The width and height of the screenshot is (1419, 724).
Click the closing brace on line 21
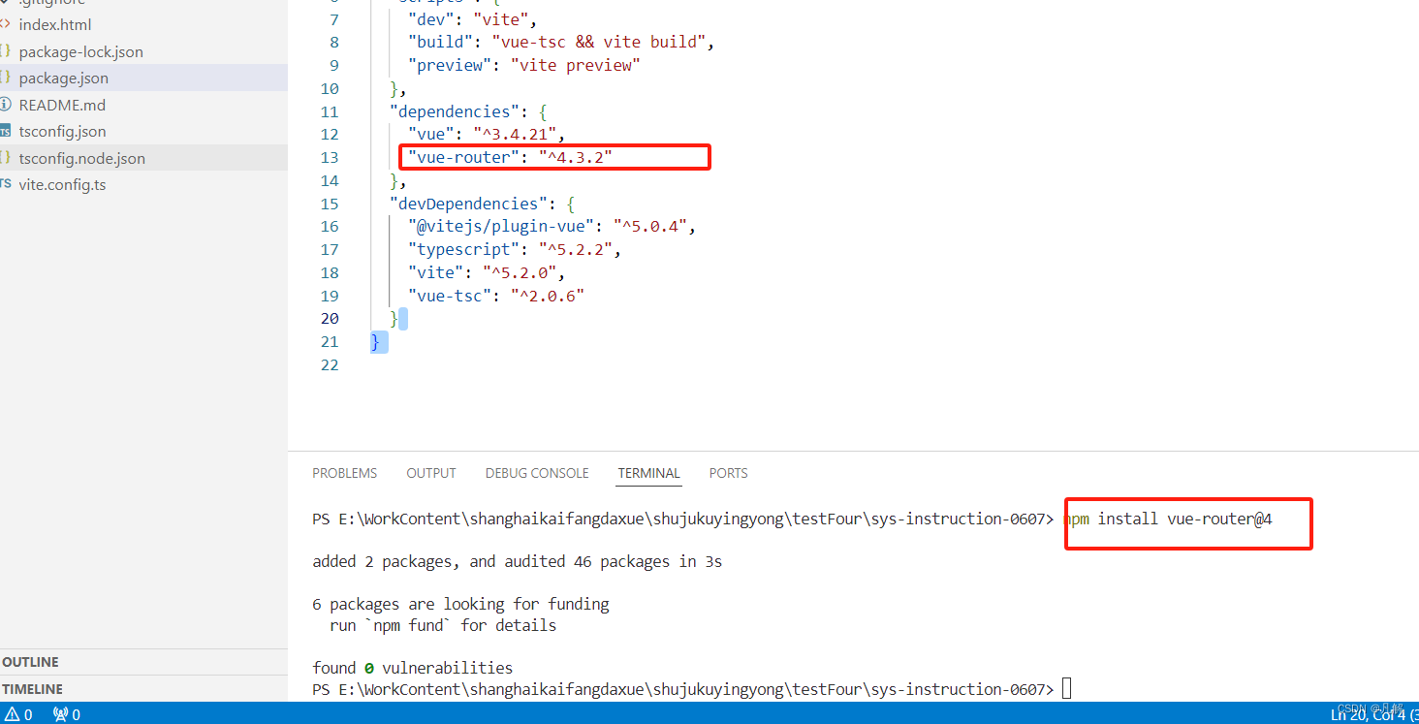coord(376,341)
